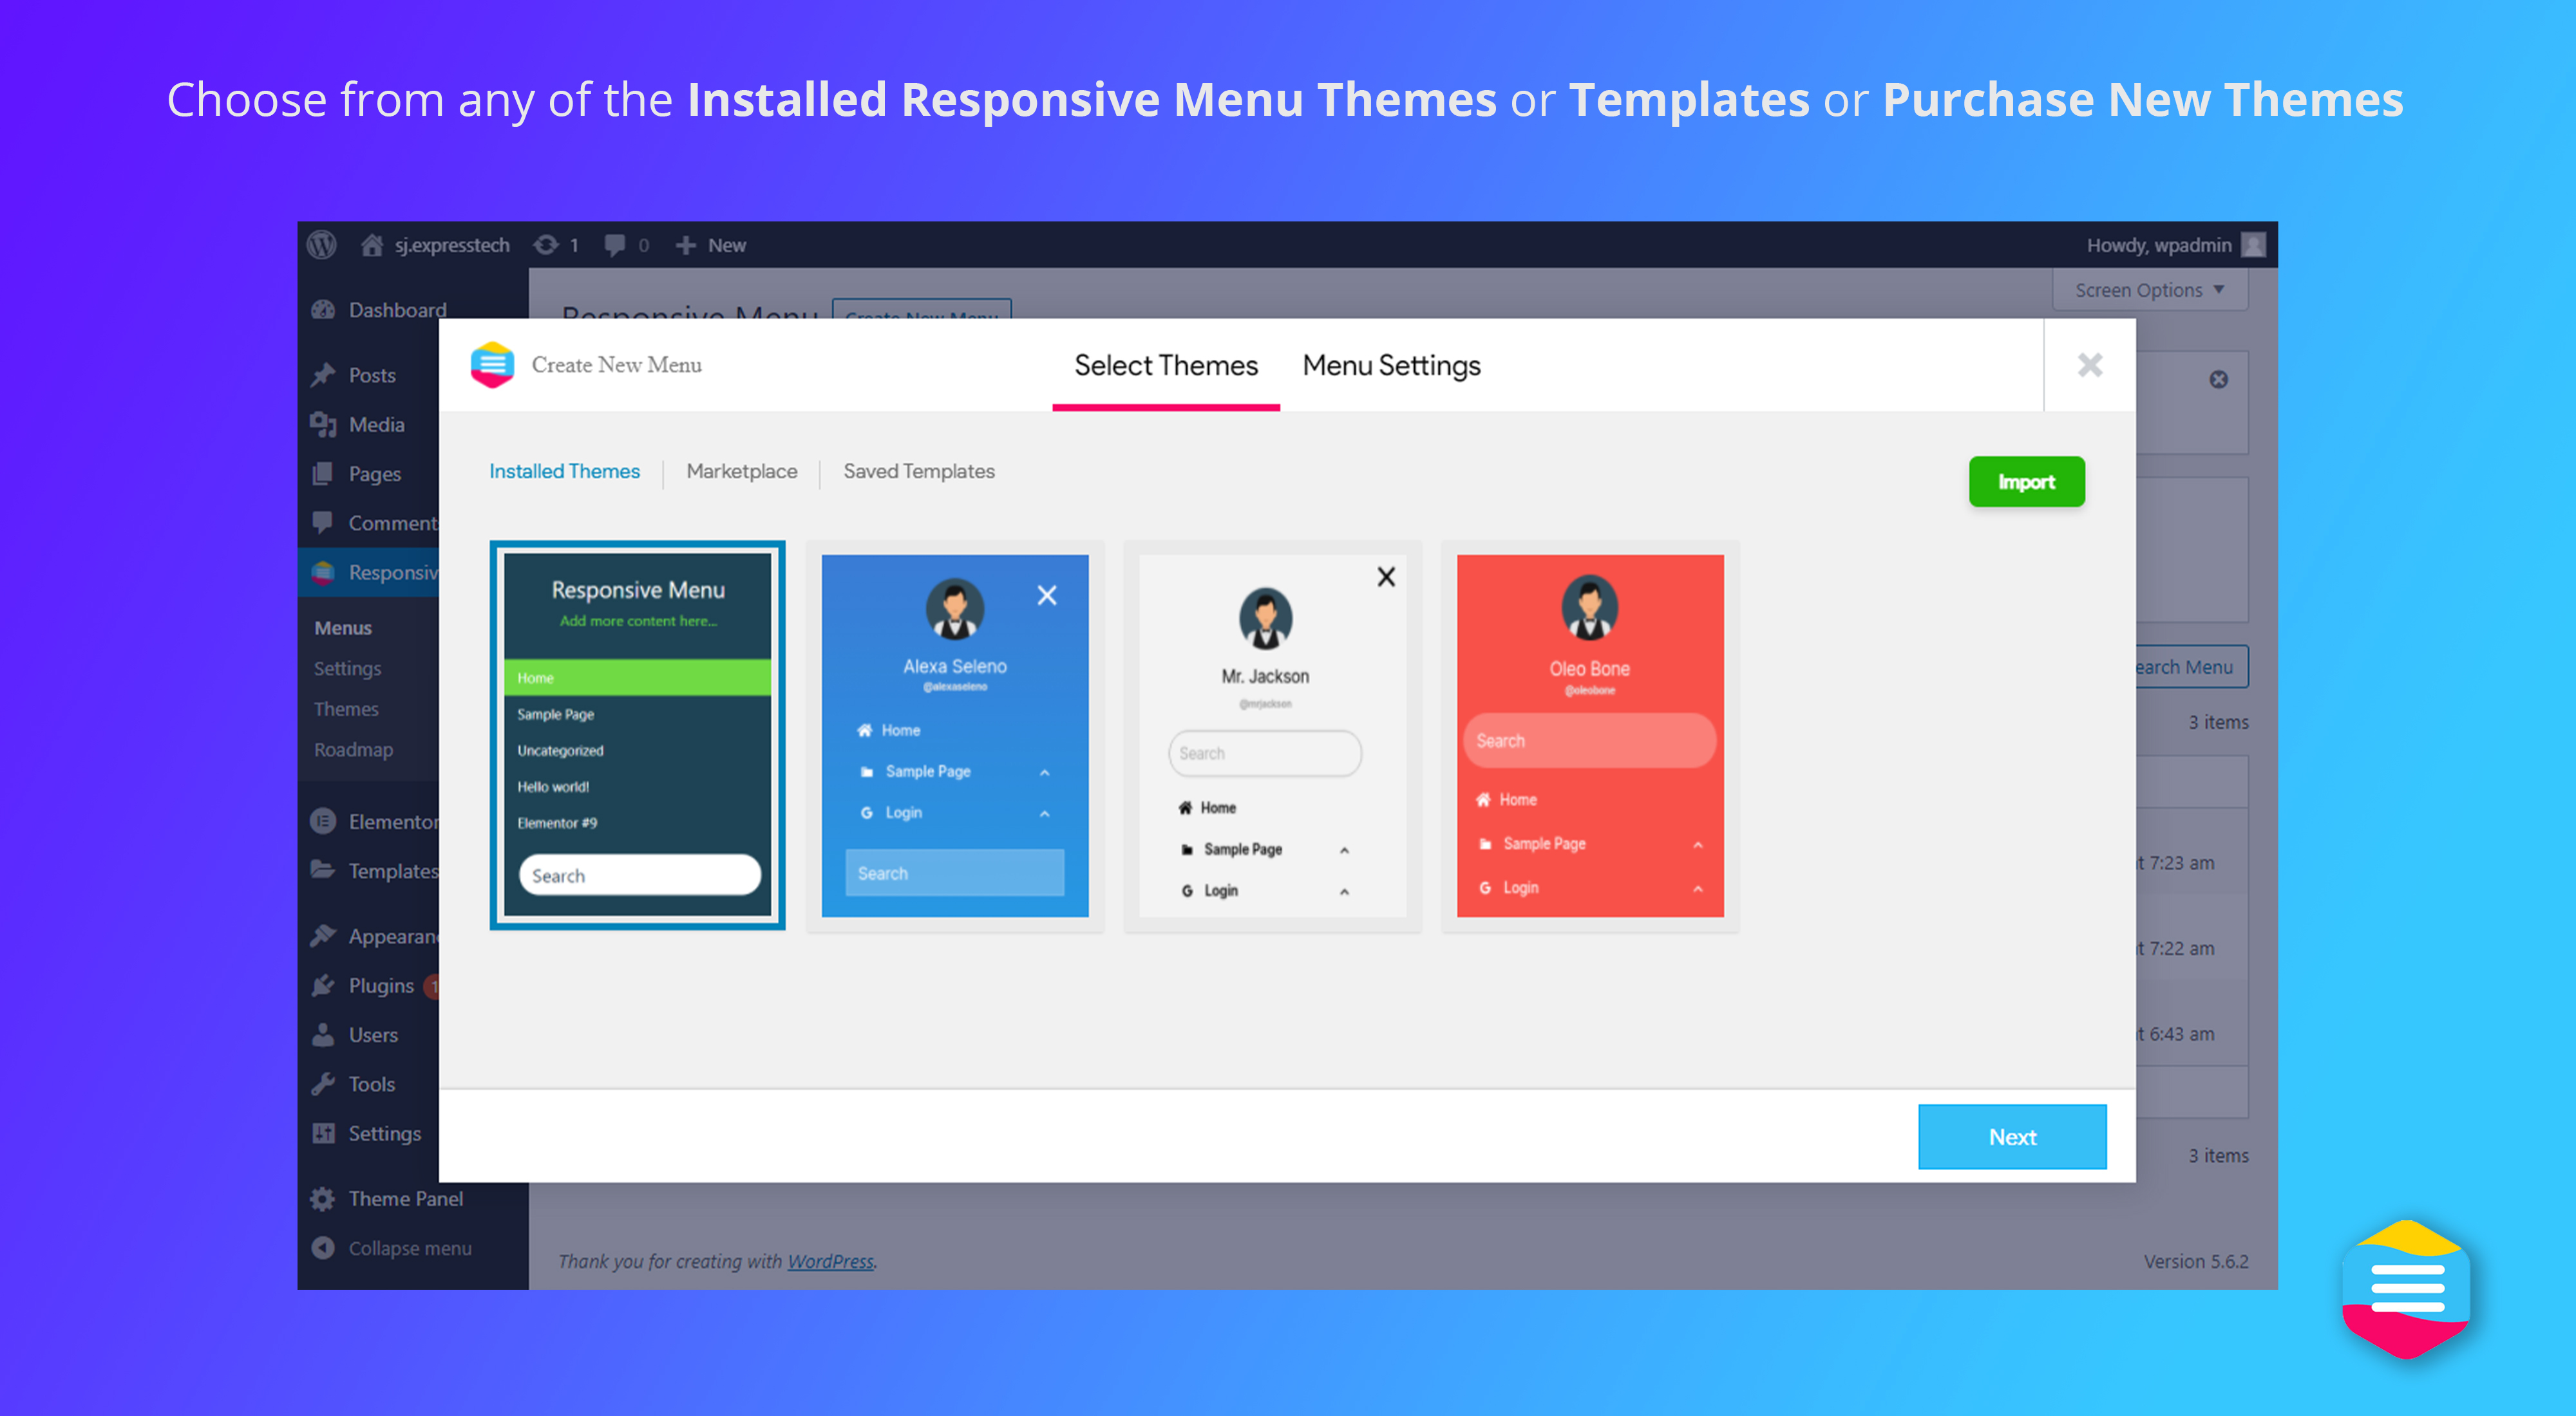Click the Next button
This screenshot has height=1416, width=2576.
[2012, 1136]
